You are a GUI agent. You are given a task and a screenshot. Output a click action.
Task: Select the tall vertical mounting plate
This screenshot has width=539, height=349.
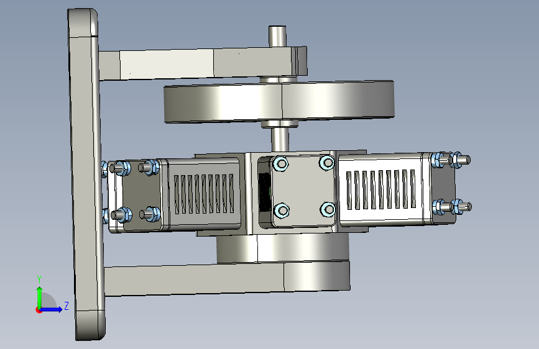86,175
